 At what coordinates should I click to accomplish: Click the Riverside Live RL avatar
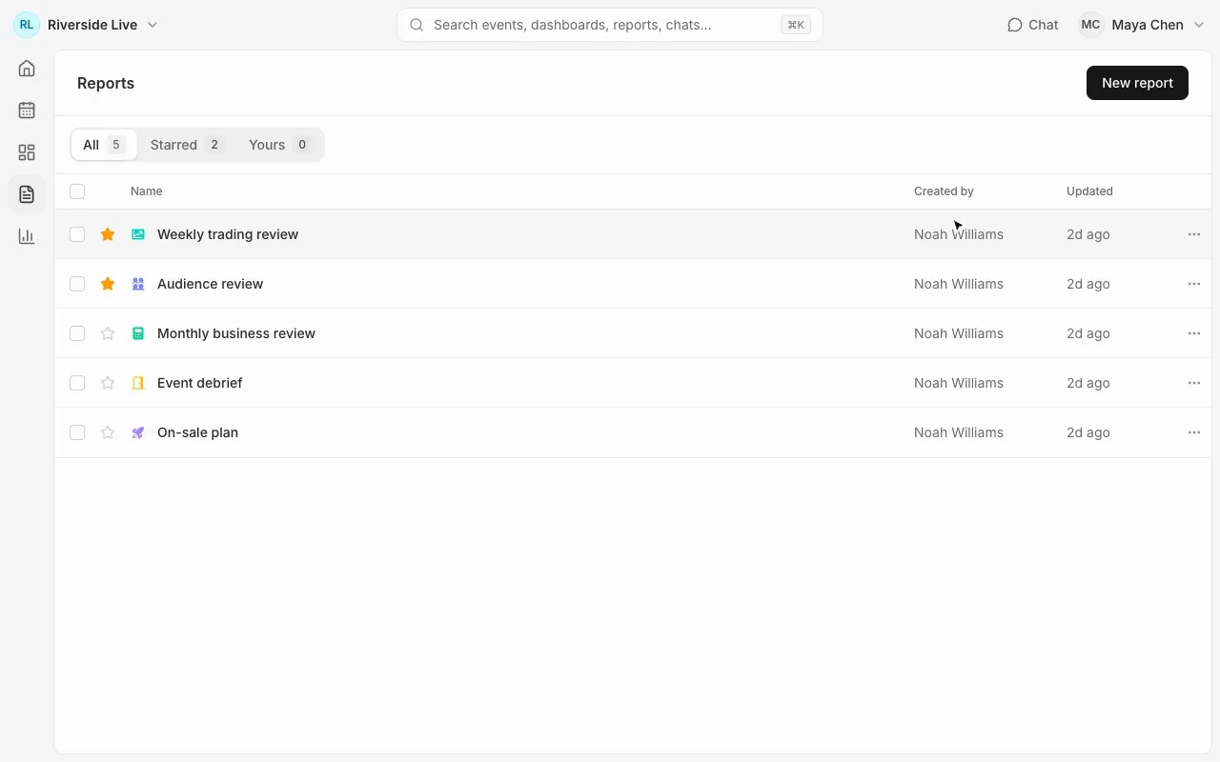point(27,25)
